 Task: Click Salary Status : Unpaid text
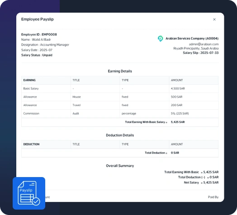tap(37, 55)
